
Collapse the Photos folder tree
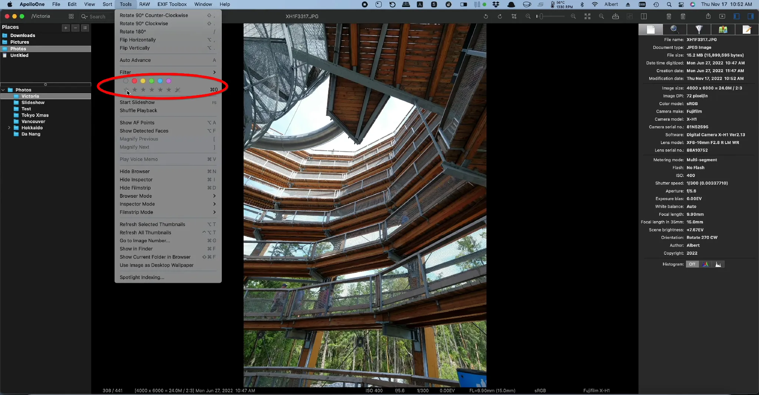(3, 90)
